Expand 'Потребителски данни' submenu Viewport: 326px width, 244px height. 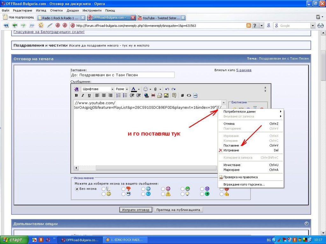click(x=251, y=112)
